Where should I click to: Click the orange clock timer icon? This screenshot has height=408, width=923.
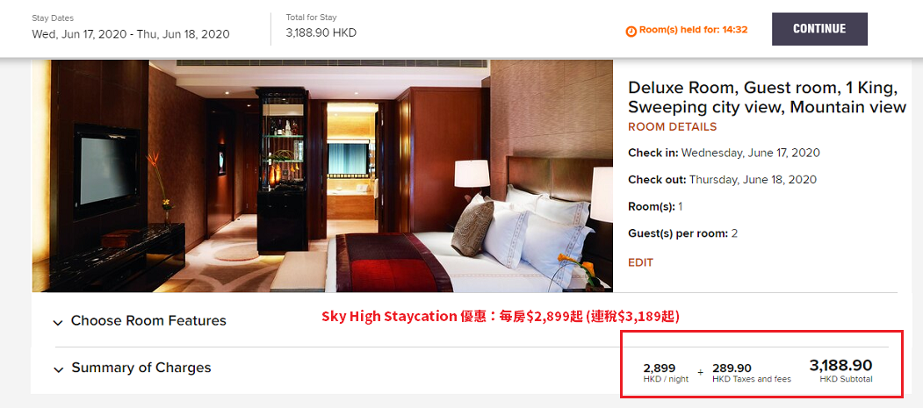[x=631, y=31]
